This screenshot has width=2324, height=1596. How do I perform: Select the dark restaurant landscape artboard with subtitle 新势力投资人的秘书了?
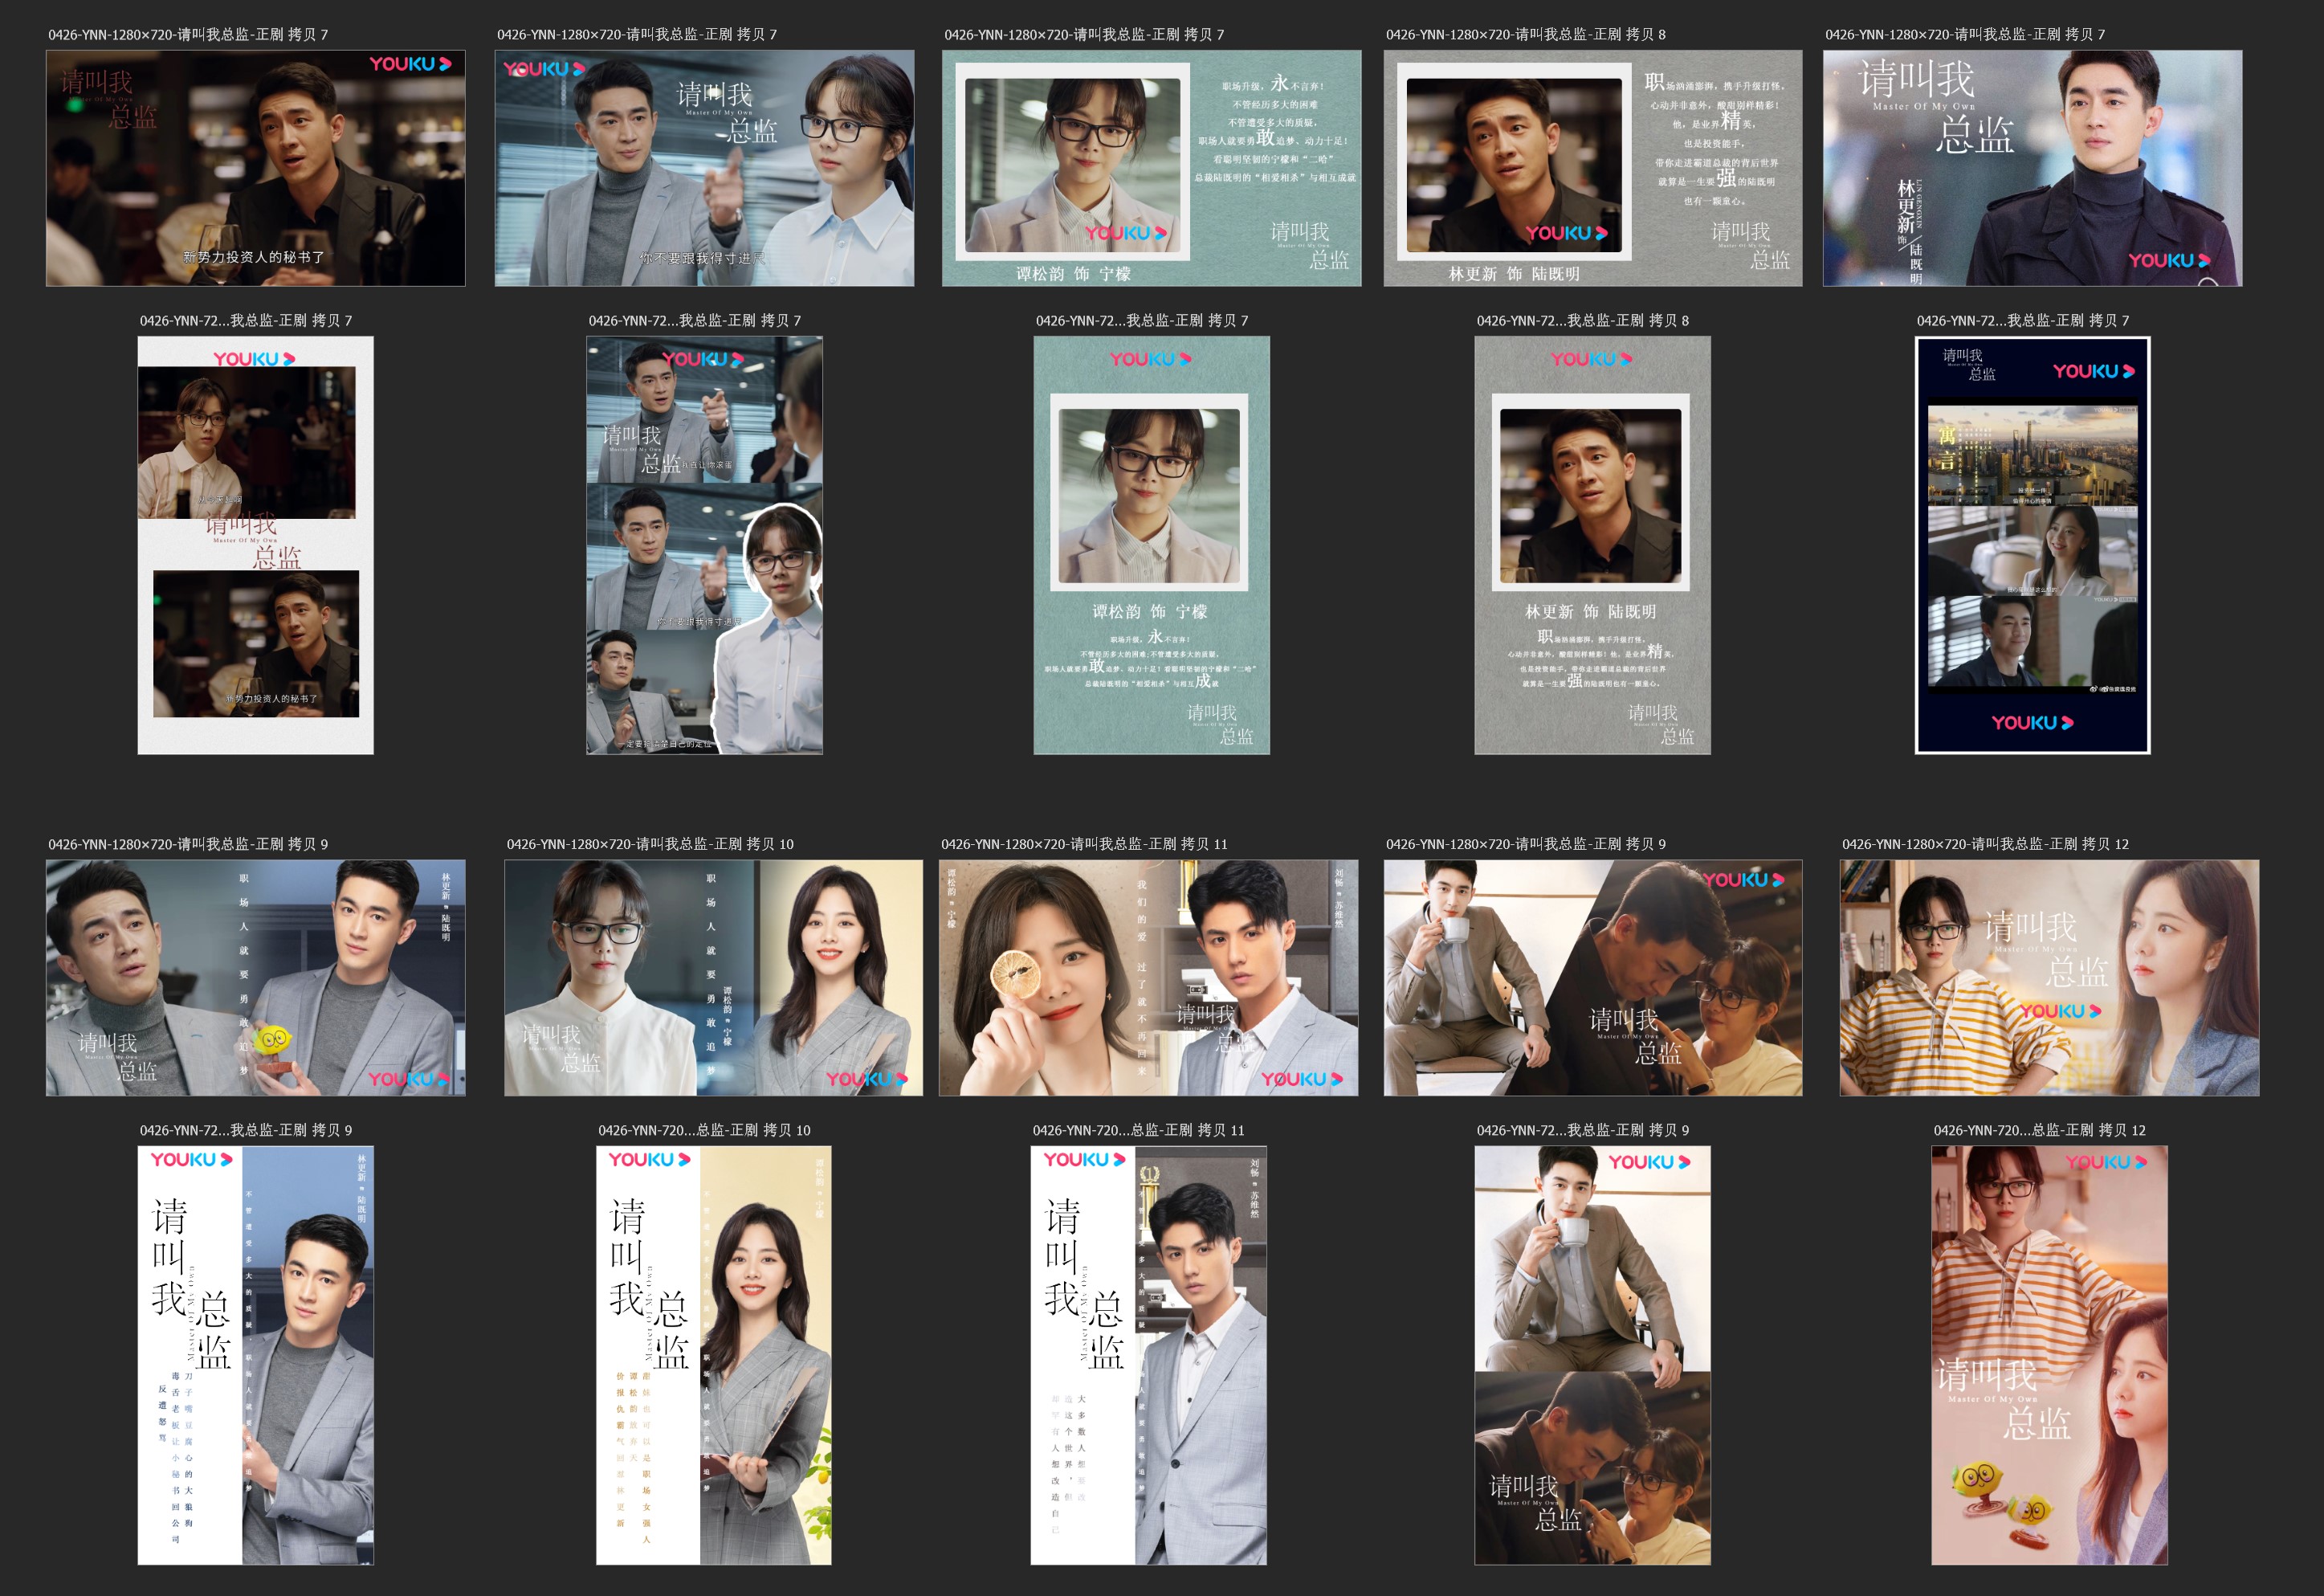[255, 168]
